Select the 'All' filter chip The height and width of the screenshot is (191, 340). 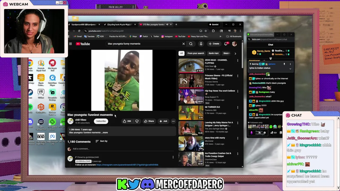click(181, 53)
